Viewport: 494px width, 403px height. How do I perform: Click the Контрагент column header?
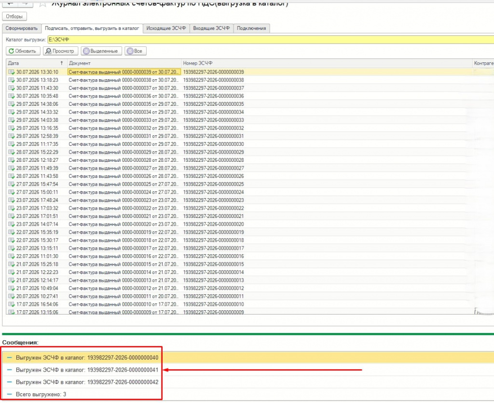(x=483, y=63)
